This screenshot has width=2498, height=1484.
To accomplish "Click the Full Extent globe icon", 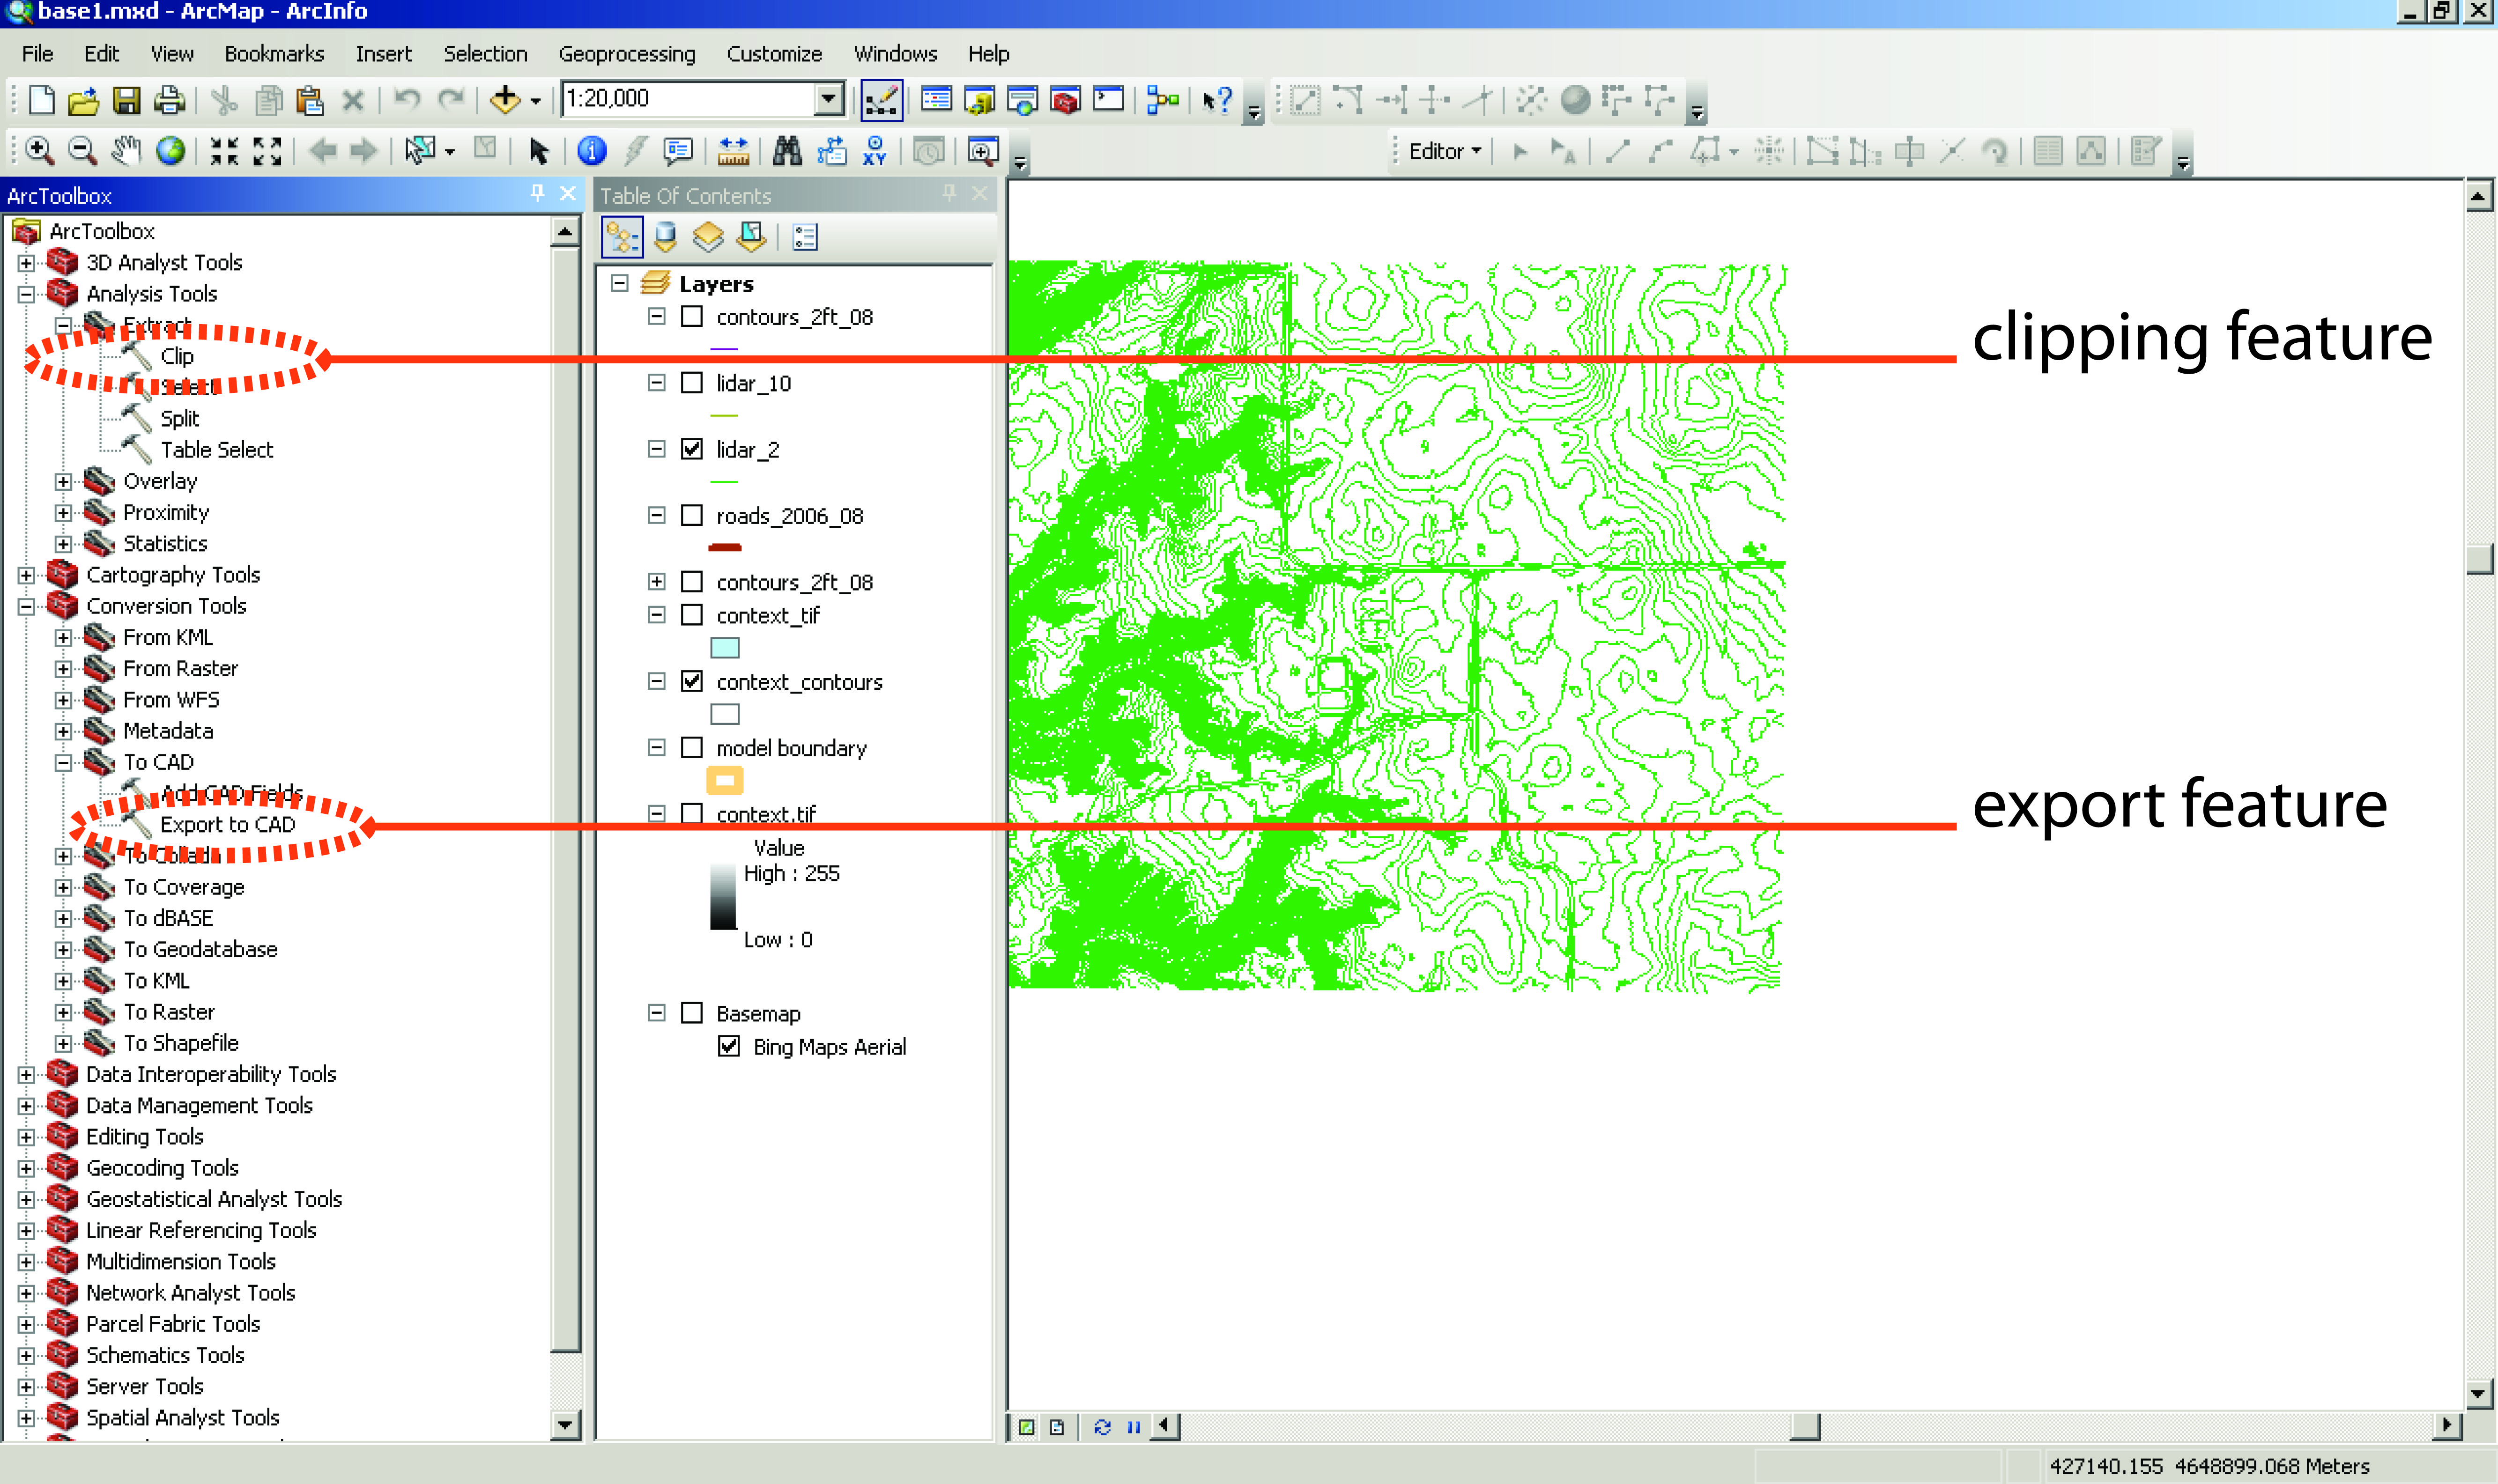I will click(171, 151).
